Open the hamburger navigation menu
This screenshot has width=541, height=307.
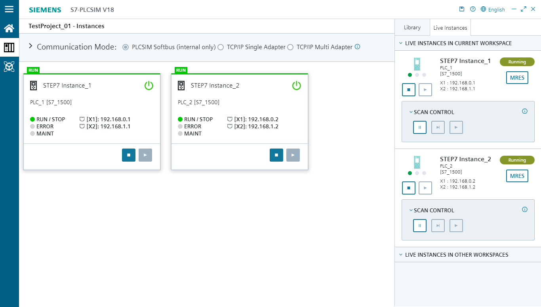pyautogui.click(x=9, y=9)
